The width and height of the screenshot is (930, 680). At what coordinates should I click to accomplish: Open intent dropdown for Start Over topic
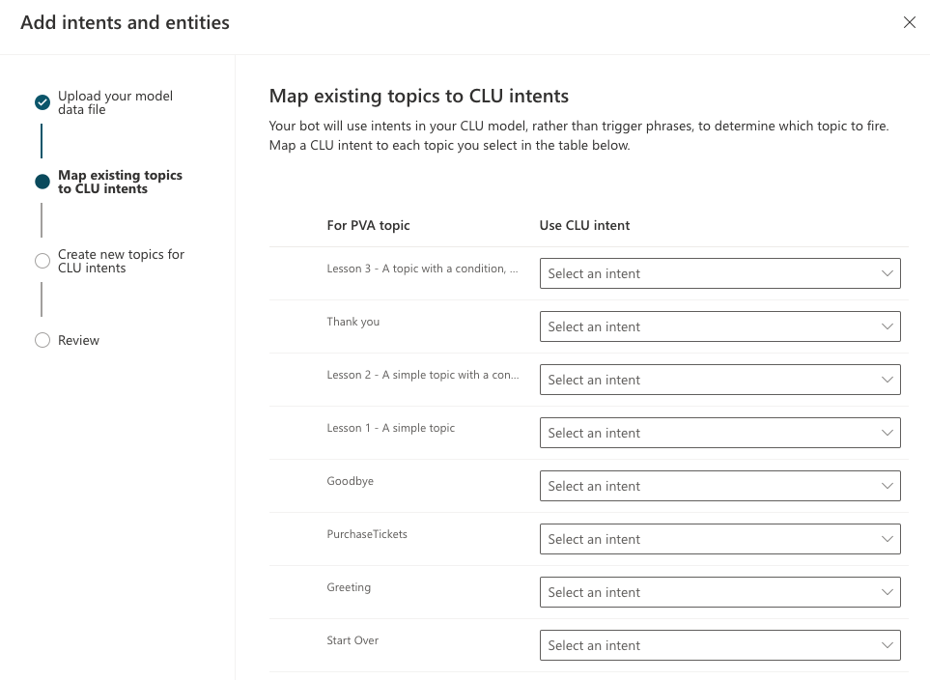719,645
